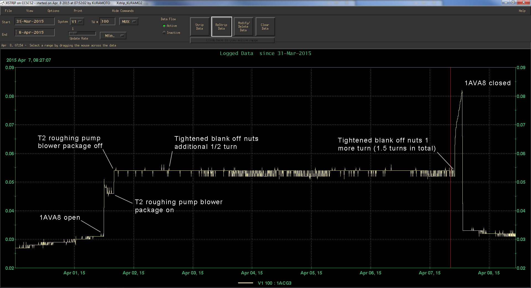The image size is (531, 288).
Task: Click 'Tightened blank off nuts additional 1/2 turn' annotation
Action: tap(216, 142)
